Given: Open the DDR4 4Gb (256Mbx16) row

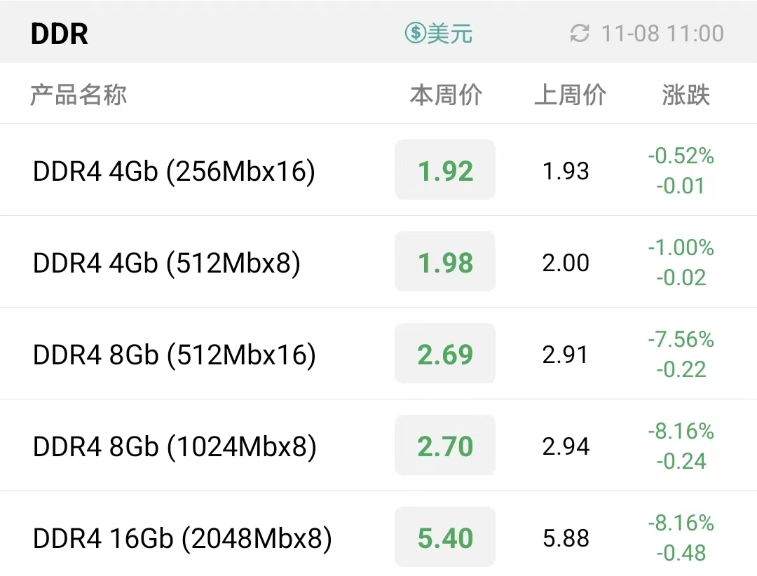Looking at the screenshot, I should coord(378,170).
